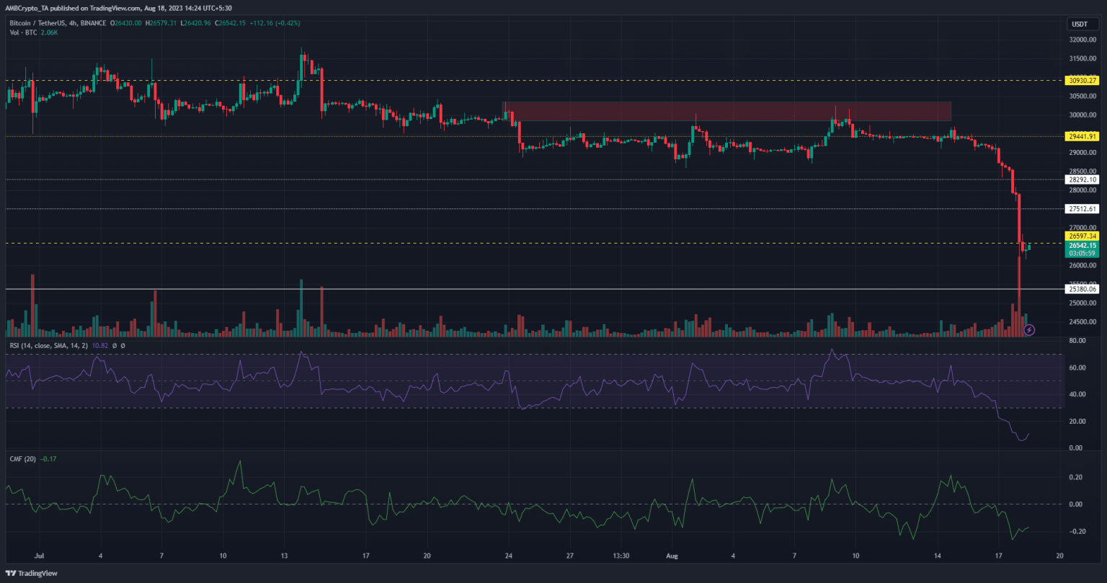Open the USDT currency selector
The width and height of the screenshot is (1107, 583).
coord(1079,24)
